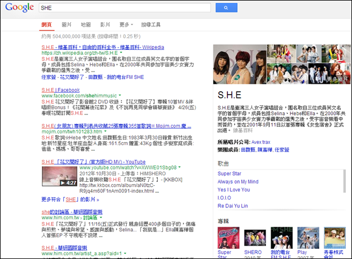The height and width of the screenshot is (259, 352).
Task: Expand the arrow beside him.com.tw/artist_a.asp URL
Action: tap(125, 253)
